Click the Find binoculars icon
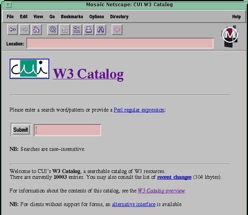This screenshot has height=215, width=248. (101, 30)
